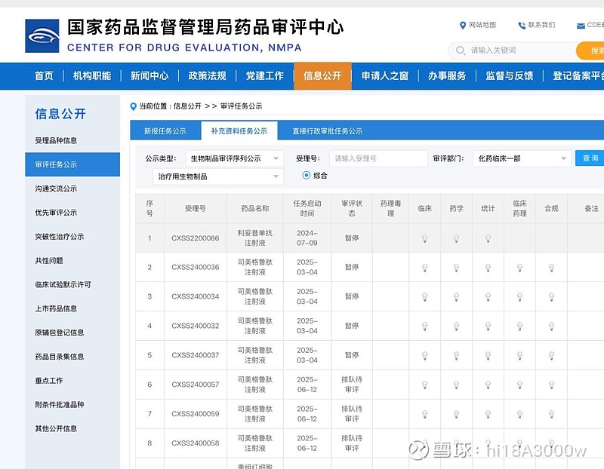Open 政策法规 navigation item
The width and height of the screenshot is (604, 469).
pyautogui.click(x=207, y=76)
